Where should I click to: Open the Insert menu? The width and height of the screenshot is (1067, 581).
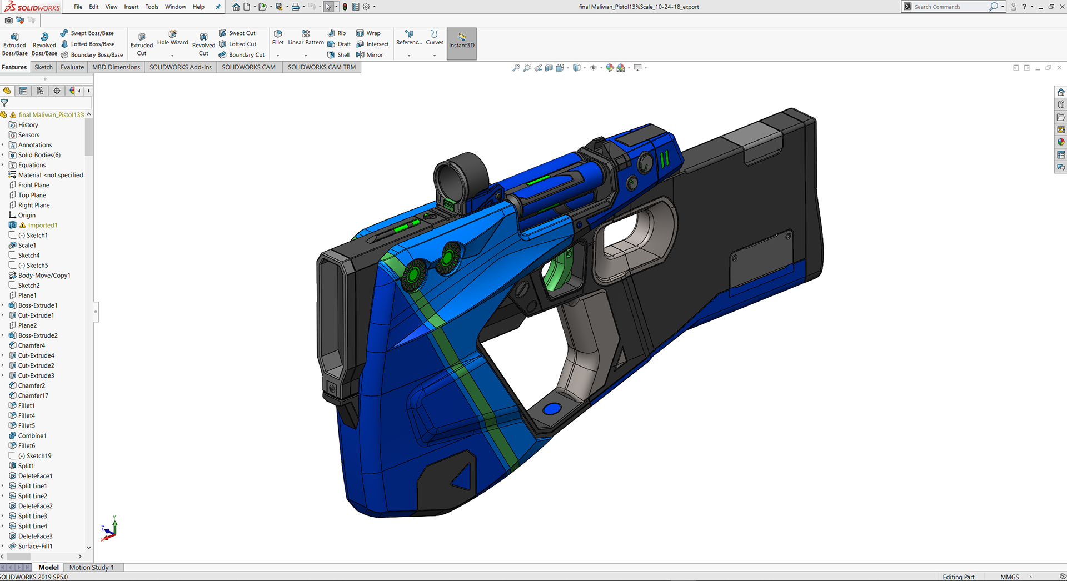pos(131,7)
